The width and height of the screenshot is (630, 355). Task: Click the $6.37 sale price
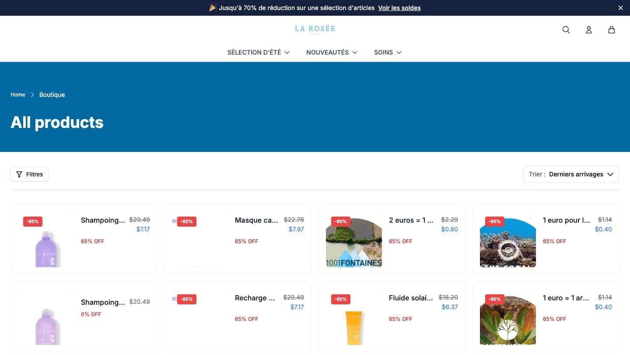coord(450,307)
